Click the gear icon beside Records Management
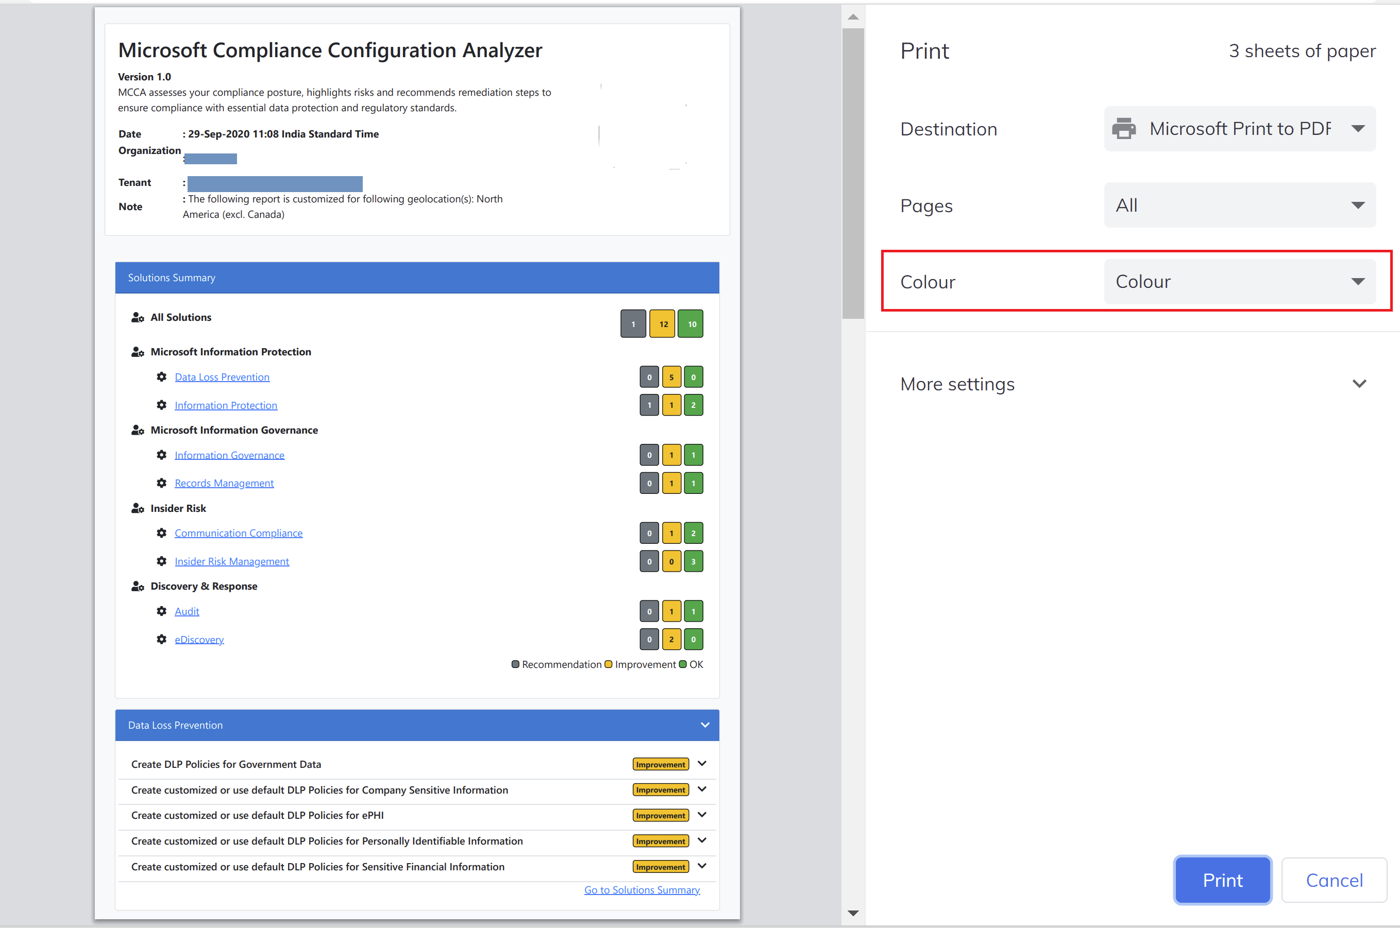Viewport: 1400px width, 928px height. click(x=162, y=483)
